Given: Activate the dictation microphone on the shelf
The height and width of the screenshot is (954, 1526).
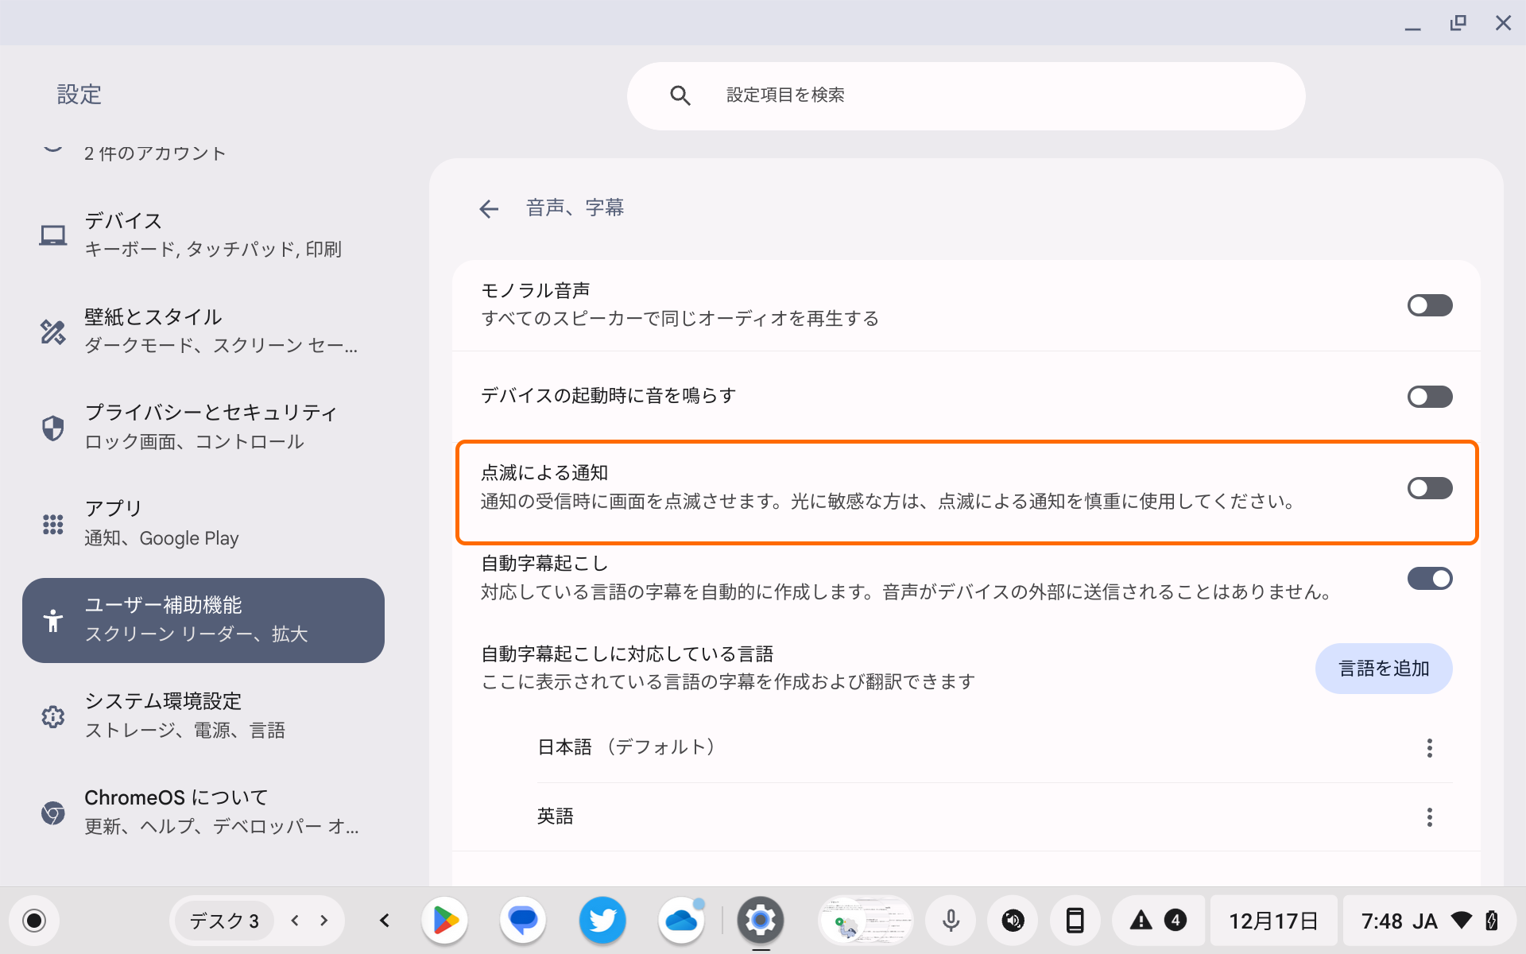Looking at the screenshot, I should pos(950,920).
